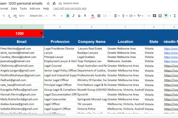Select column D header
This screenshot has height=118, width=178.
[x=60, y=27]
